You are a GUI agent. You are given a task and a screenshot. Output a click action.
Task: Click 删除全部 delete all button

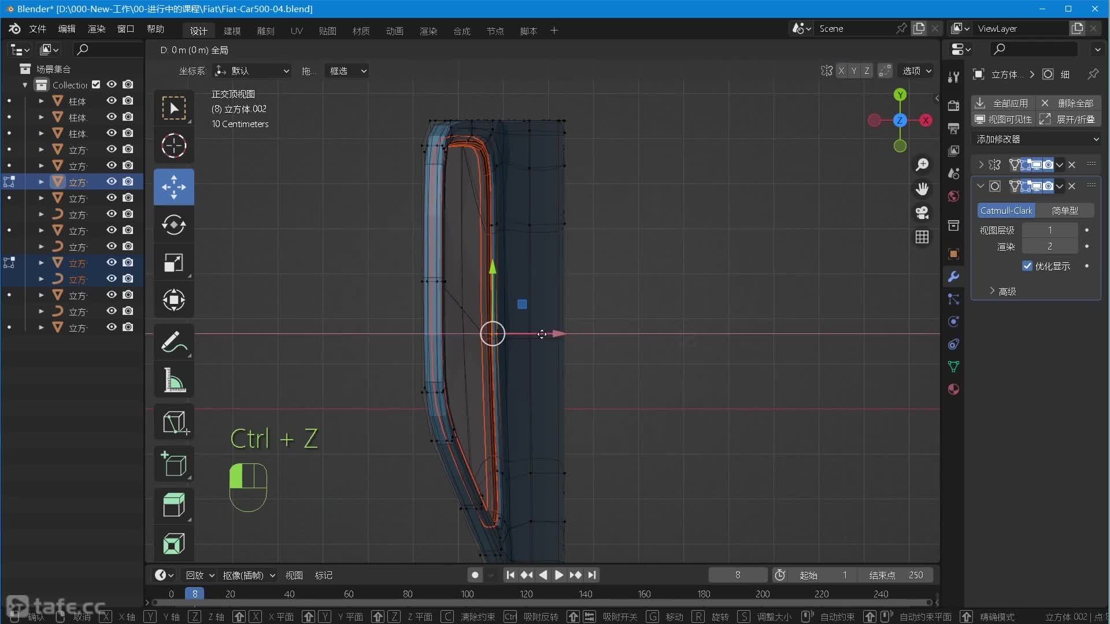(1068, 103)
